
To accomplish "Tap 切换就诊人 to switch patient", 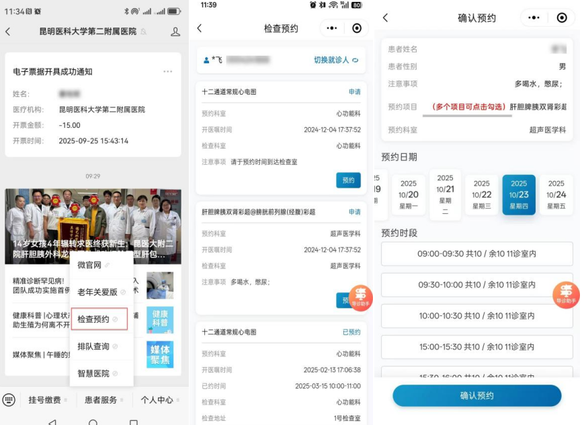I will coord(335,60).
